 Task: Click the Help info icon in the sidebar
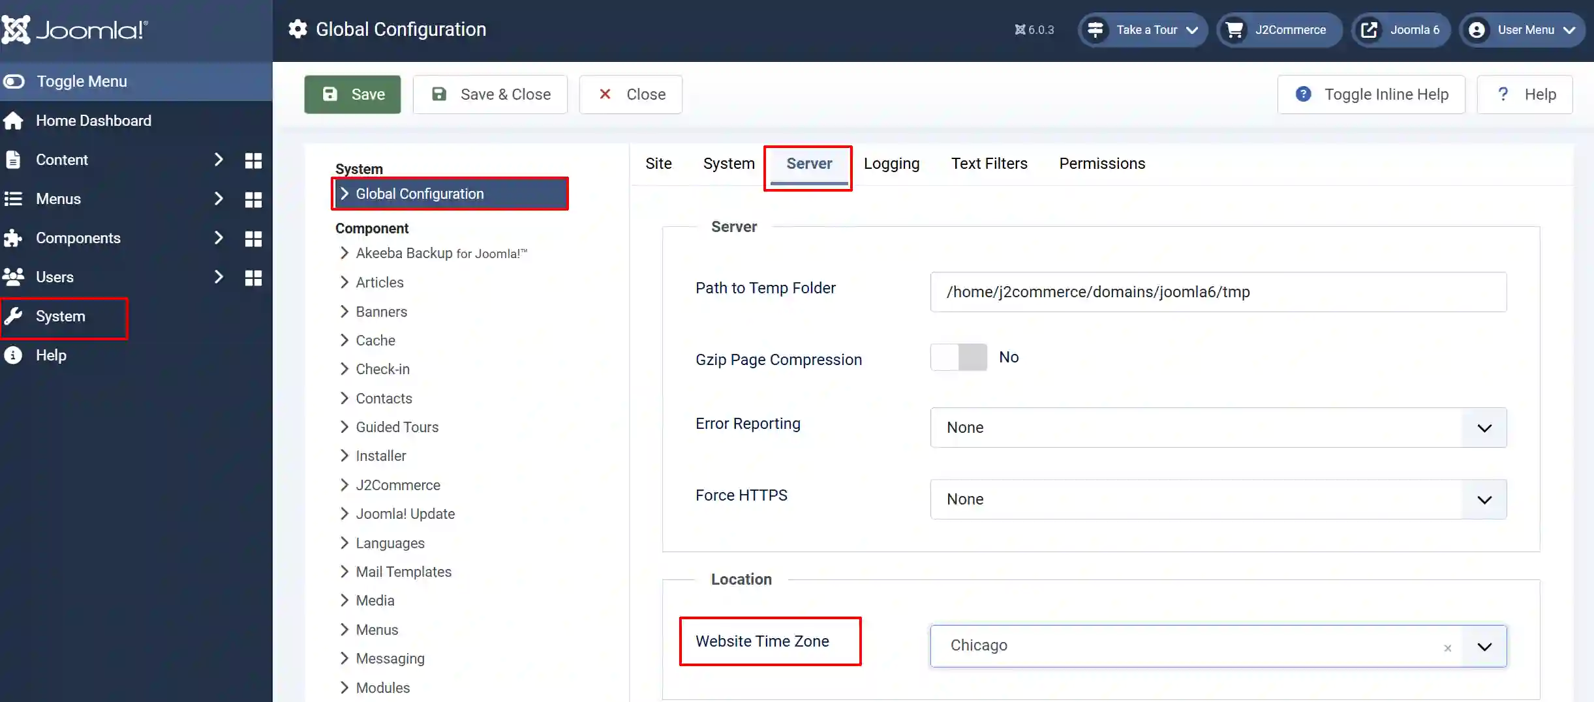pyautogui.click(x=13, y=355)
